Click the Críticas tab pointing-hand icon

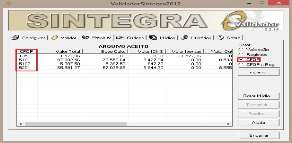pos(120,38)
